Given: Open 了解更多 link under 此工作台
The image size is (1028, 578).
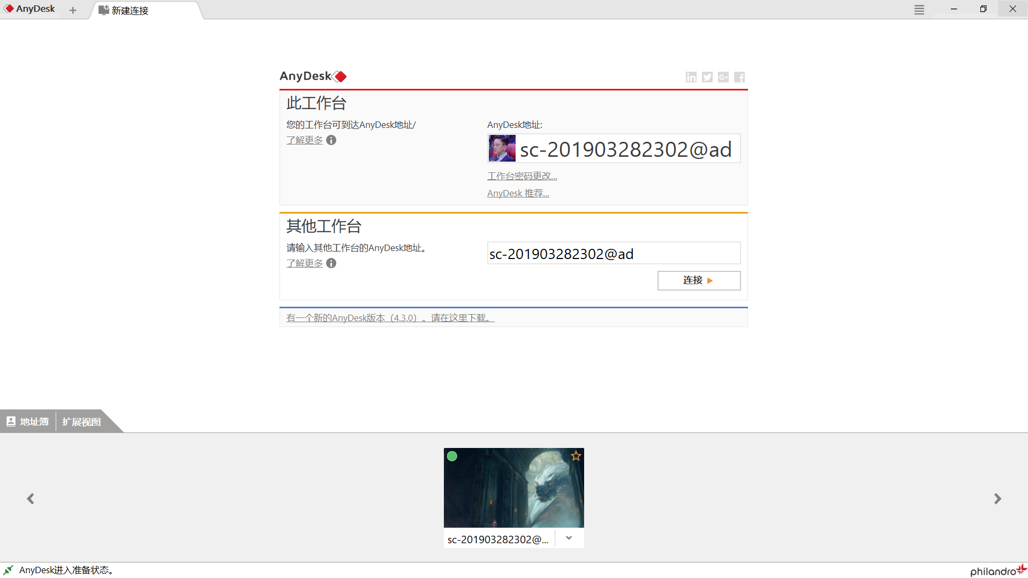Looking at the screenshot, I should pos(305,140).
